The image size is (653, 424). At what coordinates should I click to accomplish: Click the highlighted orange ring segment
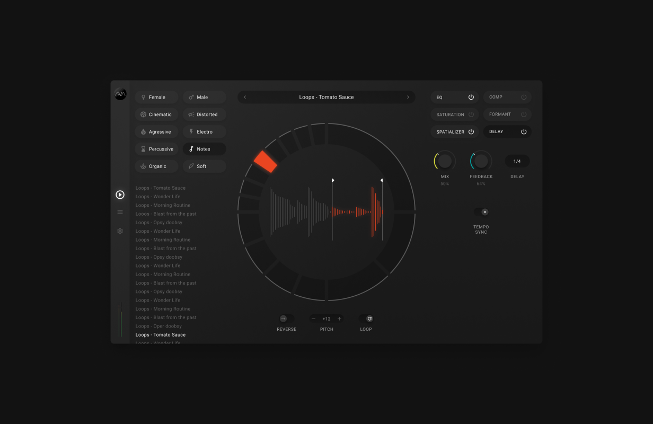click(266, 162)
